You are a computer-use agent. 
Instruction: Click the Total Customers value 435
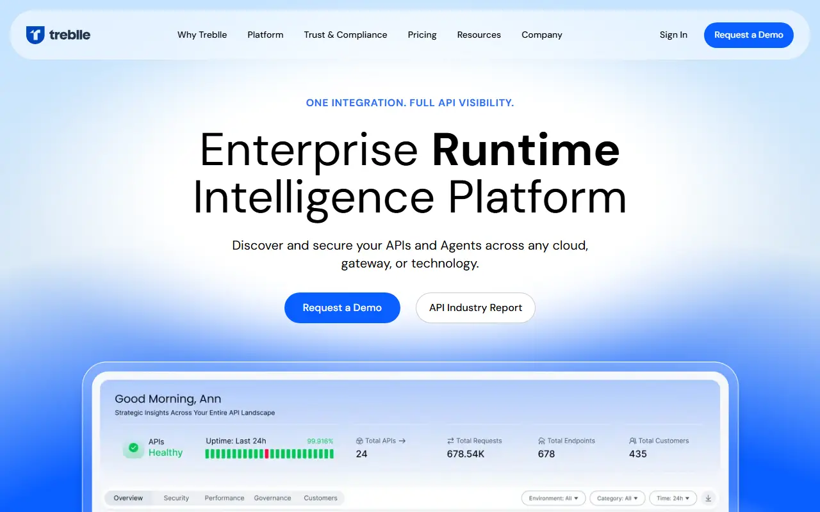tap(638, 454)
